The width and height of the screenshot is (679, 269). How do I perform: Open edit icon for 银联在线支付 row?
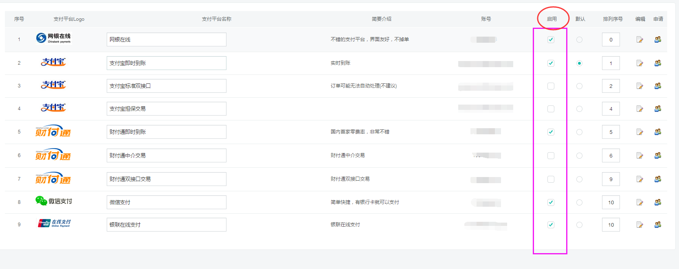point(639,225)
